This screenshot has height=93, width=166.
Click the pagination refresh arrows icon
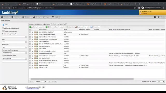(55, 82)
